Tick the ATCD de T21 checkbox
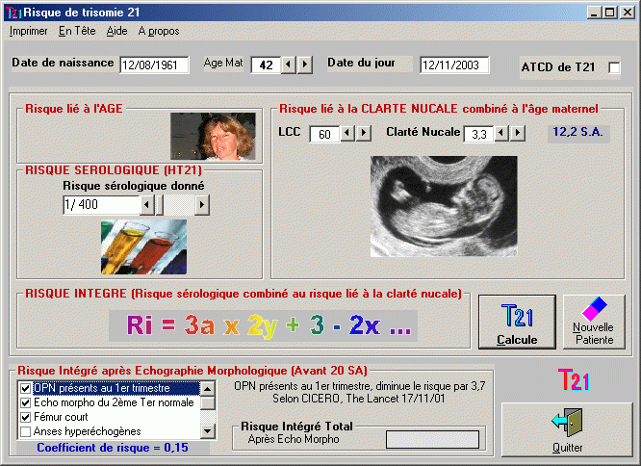The width and height of the screenshot is (641, 466). click(x=614, y=67)
